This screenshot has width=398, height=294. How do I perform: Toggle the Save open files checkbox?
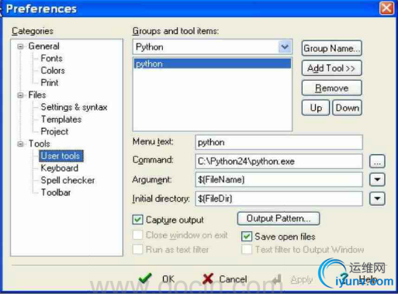tap(247, 237)
